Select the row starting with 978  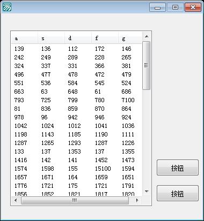(77, 117)
